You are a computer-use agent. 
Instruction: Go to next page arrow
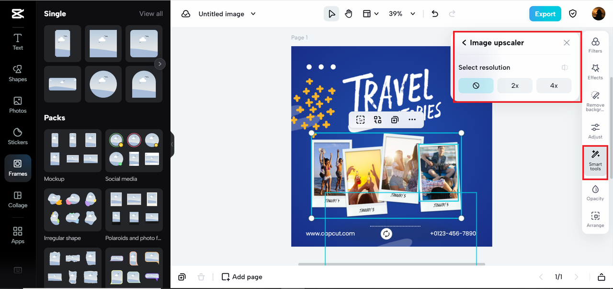pos(576,277)
